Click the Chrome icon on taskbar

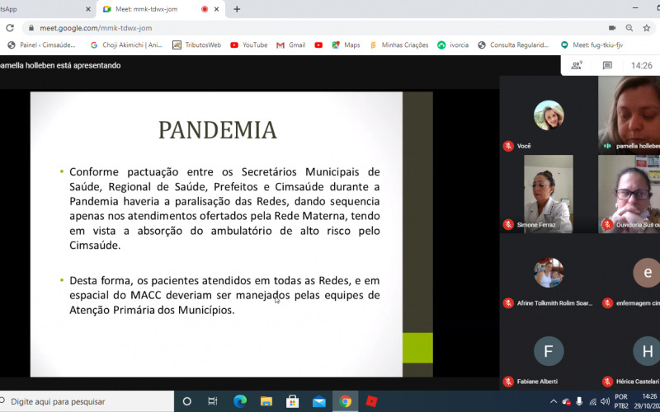tap(345, 401)
